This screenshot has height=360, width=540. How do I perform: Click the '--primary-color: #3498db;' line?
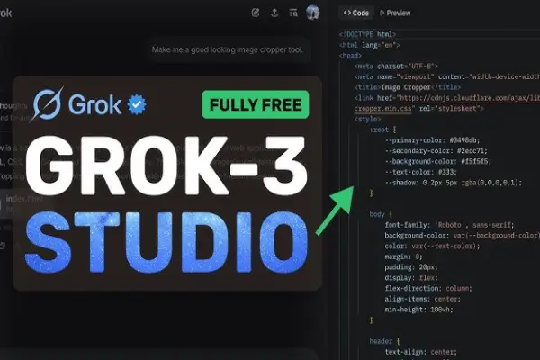click(x=432, y=140)
